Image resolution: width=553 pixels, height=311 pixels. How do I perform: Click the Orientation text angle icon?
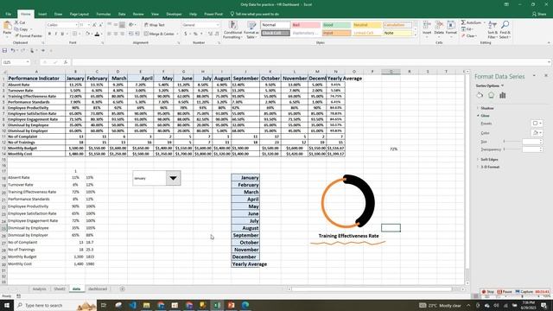[131, 25]
